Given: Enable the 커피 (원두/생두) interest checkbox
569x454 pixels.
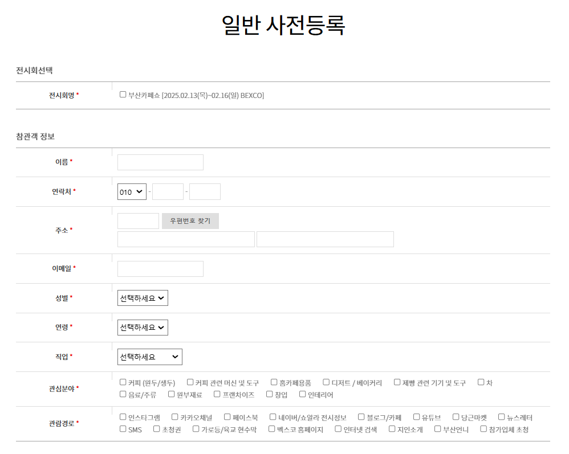Looking at the screenshot, I should click(122, 382).
